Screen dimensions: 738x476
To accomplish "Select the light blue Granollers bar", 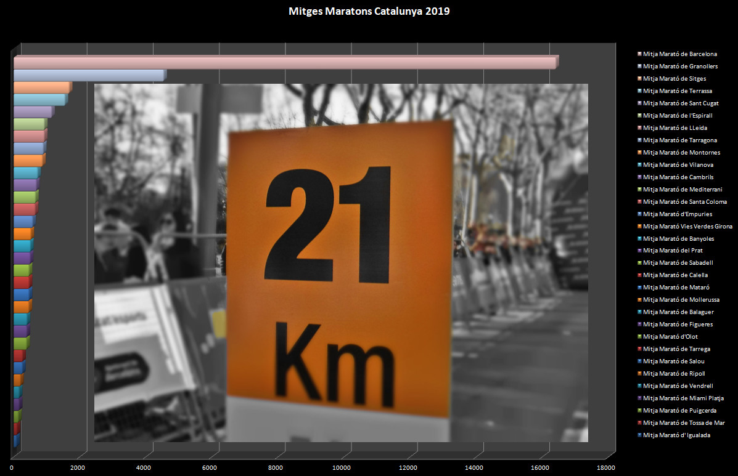I will pos(89,75).
